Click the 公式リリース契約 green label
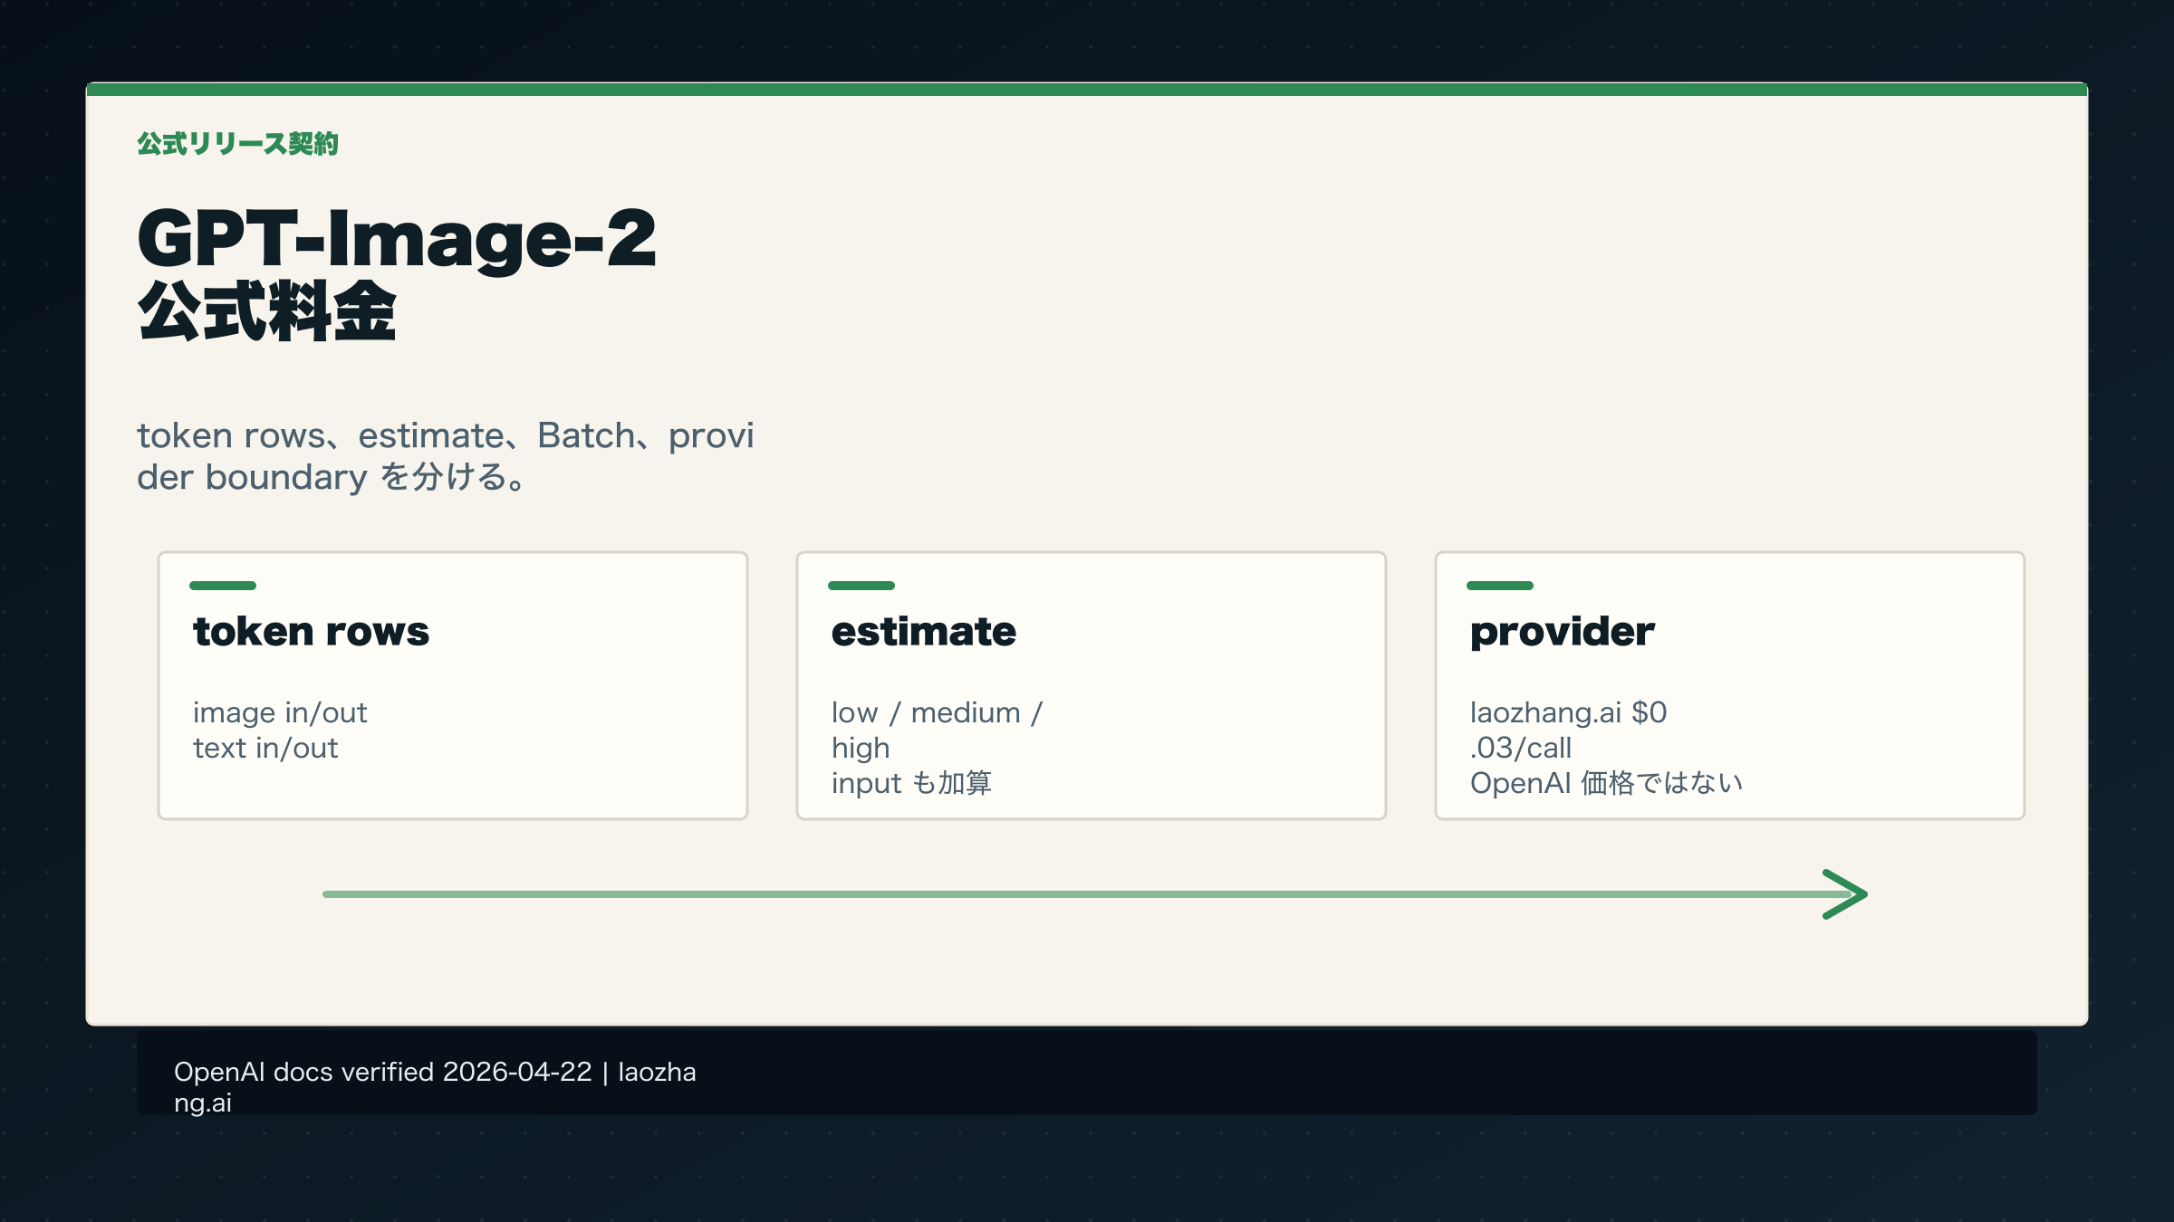The height and width of the screenshot is (1222, 2174). (237, 144)
